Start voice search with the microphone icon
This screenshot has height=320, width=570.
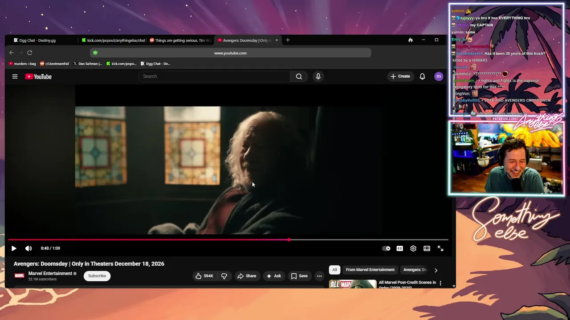tap(318, 76)
